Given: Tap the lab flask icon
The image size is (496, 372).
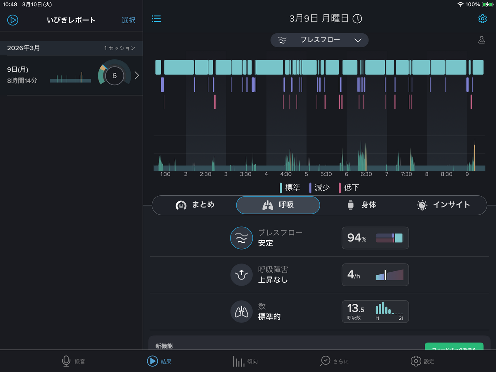Looking at the screenshot, I should click(x=482, y=40).
